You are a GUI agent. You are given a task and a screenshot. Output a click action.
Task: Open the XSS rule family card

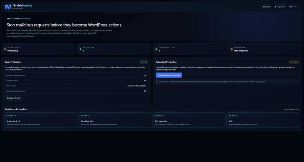263,120
